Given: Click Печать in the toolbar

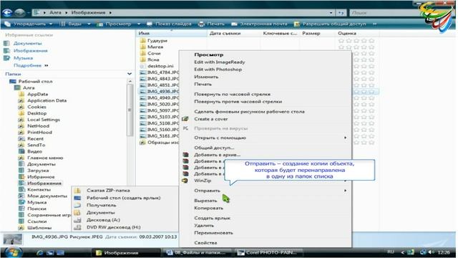Looking at the screenshot, I should pos(212,24).
